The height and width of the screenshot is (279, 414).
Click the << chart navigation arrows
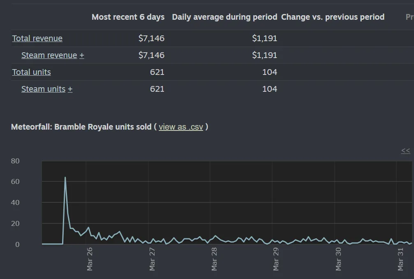point(405,151)
